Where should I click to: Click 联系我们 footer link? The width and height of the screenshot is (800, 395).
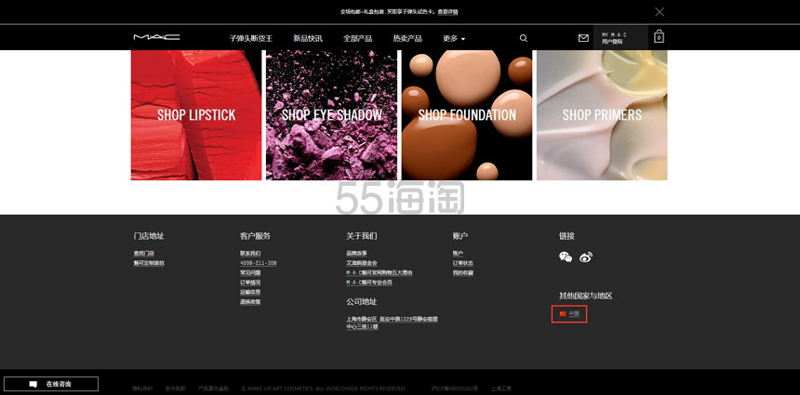250,254
